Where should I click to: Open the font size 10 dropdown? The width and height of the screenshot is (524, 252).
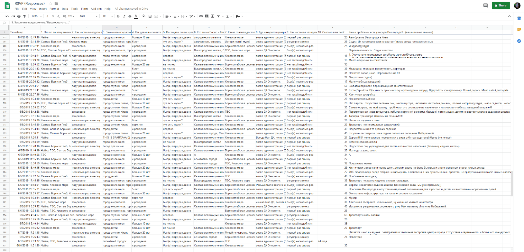click(107, 16)
